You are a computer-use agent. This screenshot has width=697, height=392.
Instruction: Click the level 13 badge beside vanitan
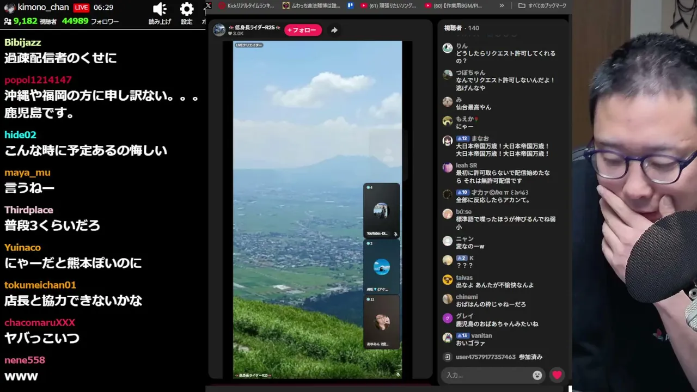(463, 336)
